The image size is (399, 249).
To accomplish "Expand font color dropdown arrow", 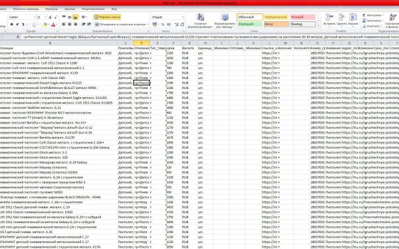I will click(57, 25).
